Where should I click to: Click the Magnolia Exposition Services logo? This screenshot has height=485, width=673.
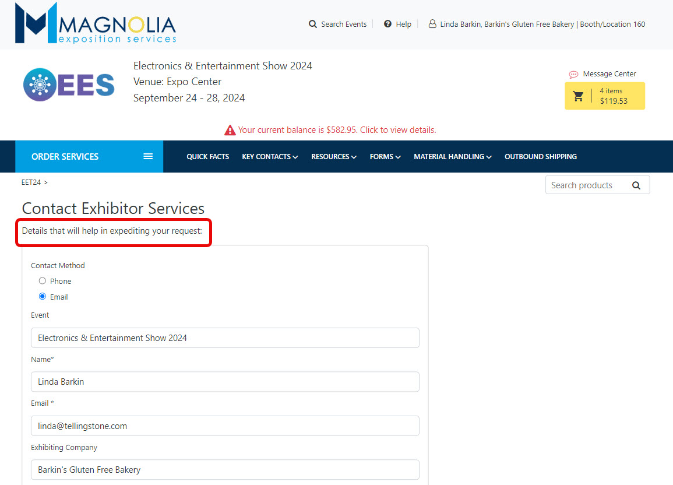point(96,24)
